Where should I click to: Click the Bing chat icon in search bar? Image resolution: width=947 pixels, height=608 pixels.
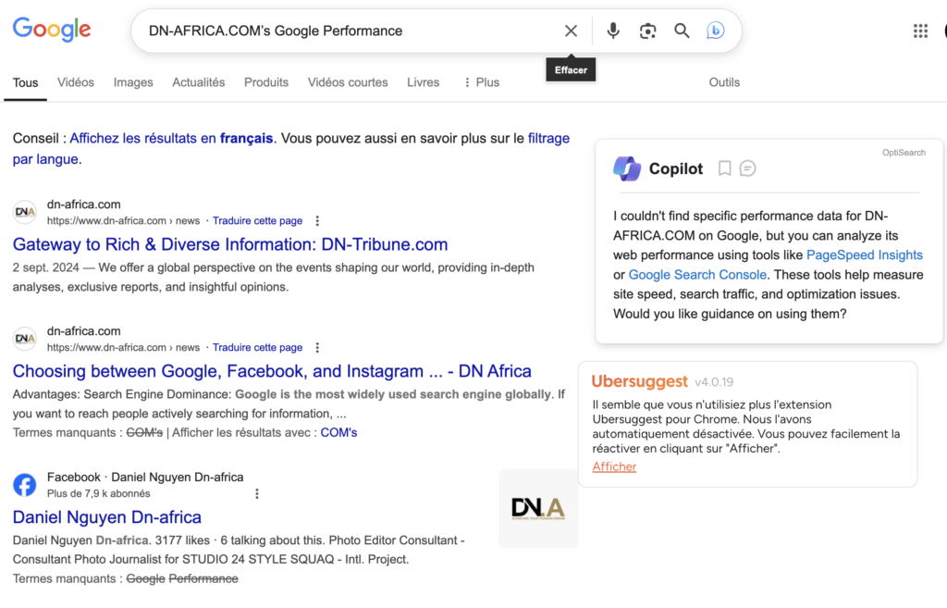point(716,31)
